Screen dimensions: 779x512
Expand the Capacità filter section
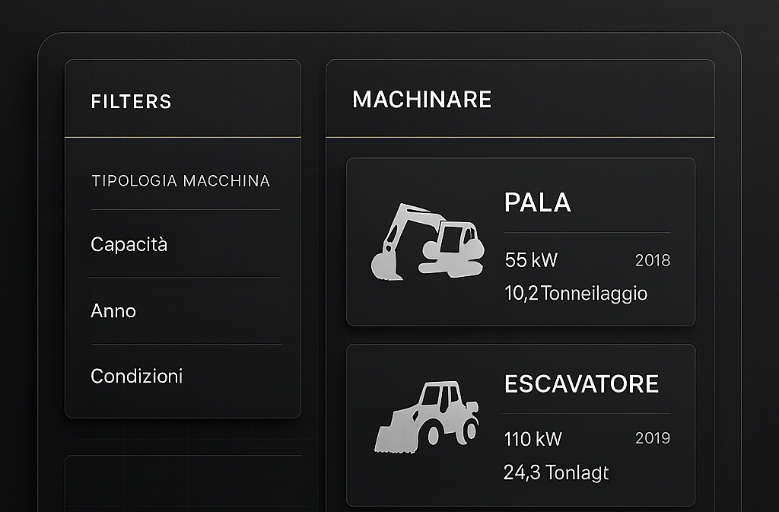(129, 244)
